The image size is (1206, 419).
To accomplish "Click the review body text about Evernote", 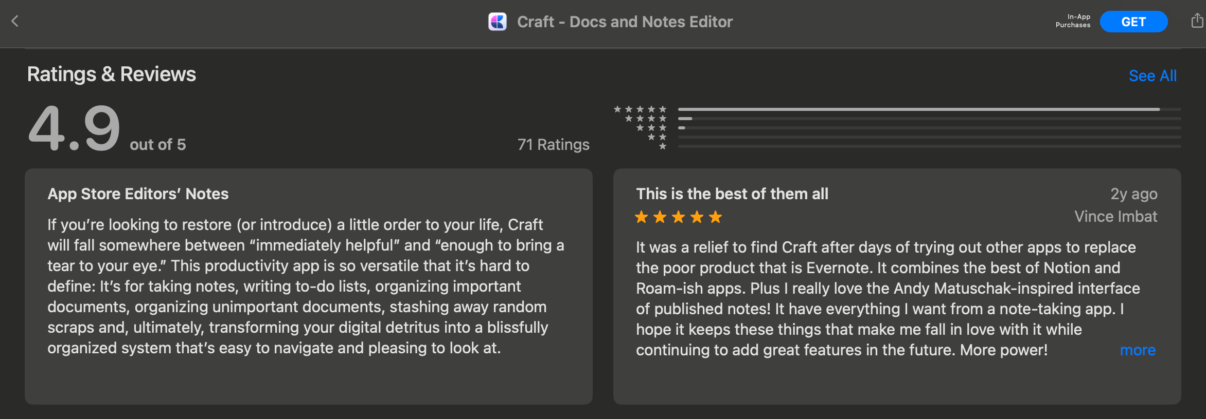I will [x=888, y=298].
